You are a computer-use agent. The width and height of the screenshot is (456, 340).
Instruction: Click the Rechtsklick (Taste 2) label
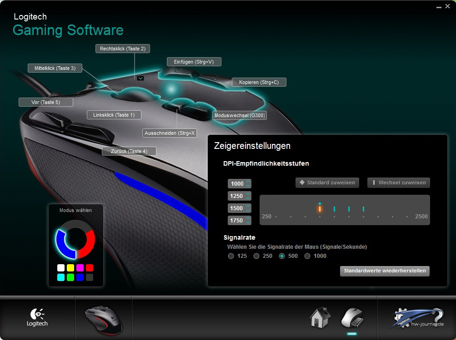[x=123, y=49]
